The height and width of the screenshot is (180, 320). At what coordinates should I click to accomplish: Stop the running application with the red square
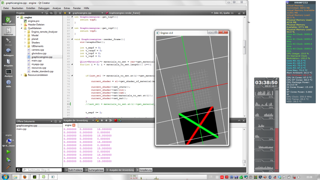click(x=116, y=120)
